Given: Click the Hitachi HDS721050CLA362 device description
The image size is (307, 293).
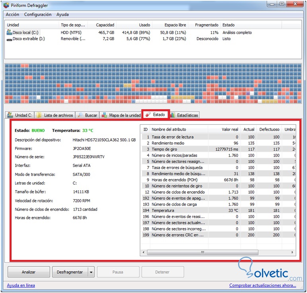Looking at the screenshot, I should [x=104, y=140].
